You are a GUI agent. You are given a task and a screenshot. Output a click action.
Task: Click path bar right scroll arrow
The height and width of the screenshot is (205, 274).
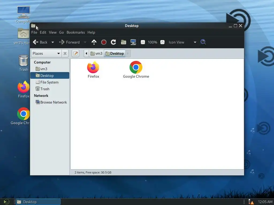128,53
